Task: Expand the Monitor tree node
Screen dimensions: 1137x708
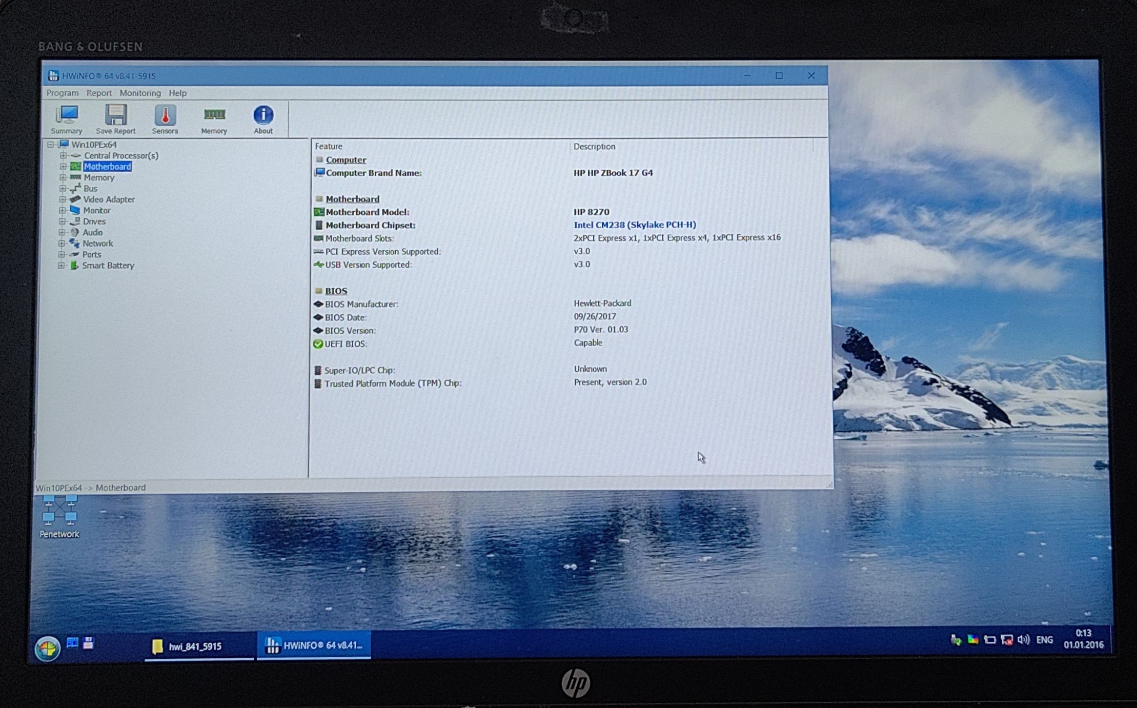Action: pyautogui.click(x=62, y=210)
